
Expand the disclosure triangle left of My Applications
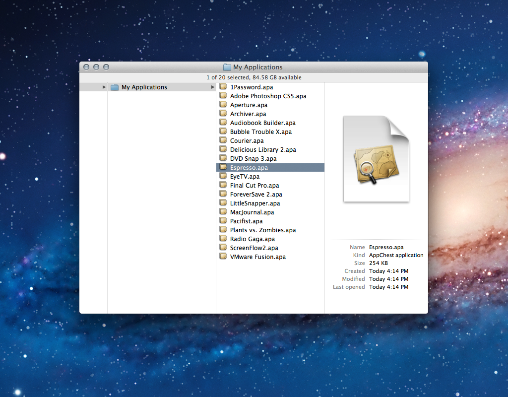pos(104,87)
